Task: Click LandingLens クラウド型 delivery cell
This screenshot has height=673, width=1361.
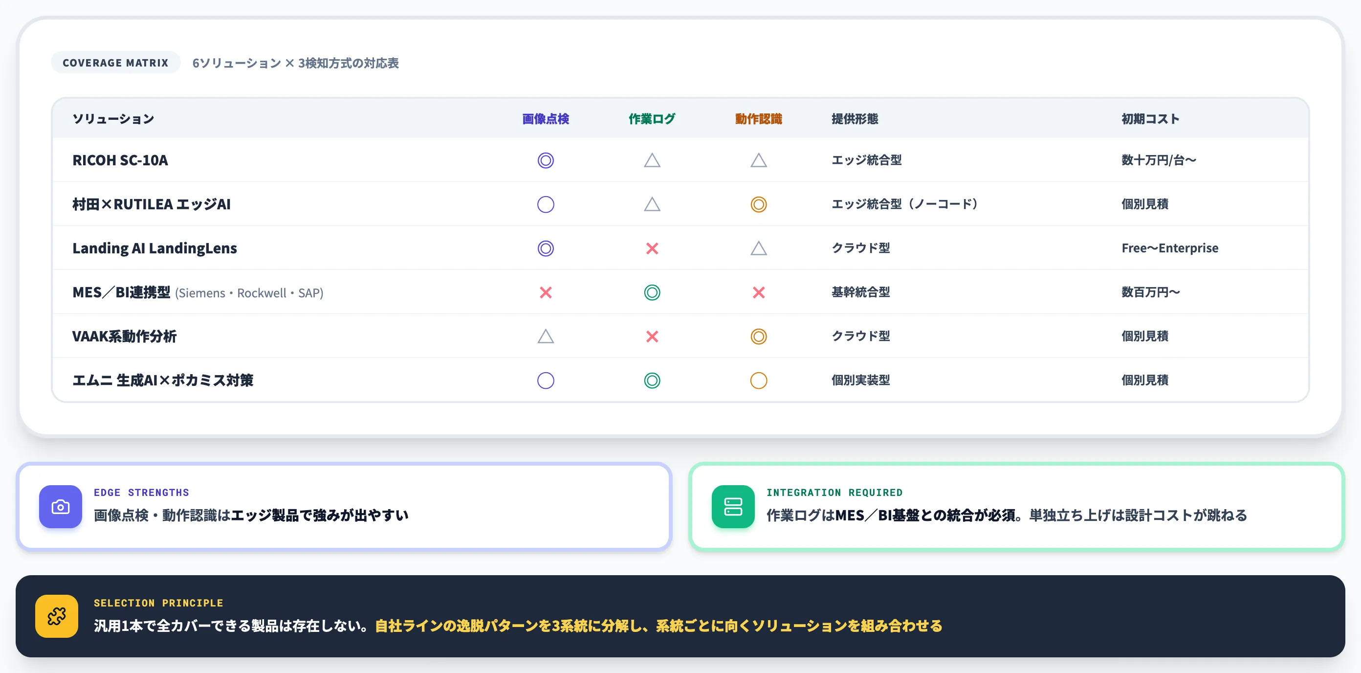Action: [x=861, y=248]
